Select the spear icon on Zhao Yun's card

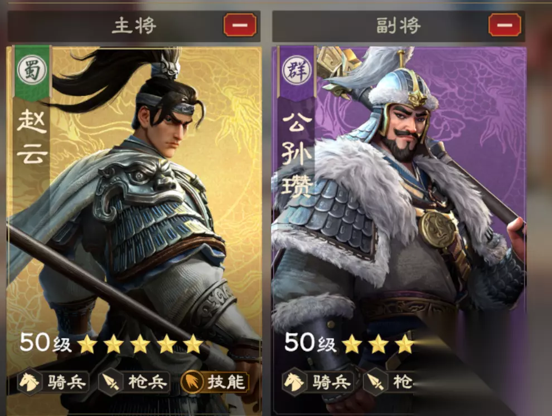[x=110, y=381]
